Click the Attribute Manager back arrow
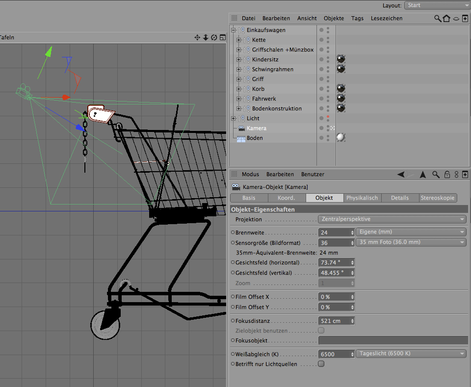This screenshot has width=471, height=387. [401, 174]
